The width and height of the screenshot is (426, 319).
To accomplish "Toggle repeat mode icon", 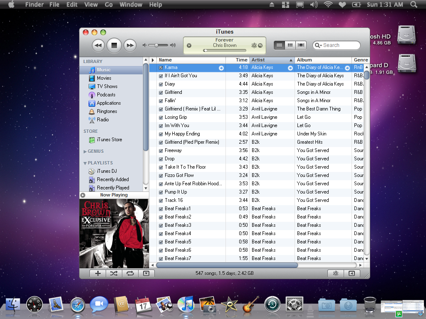I will 130,273.
